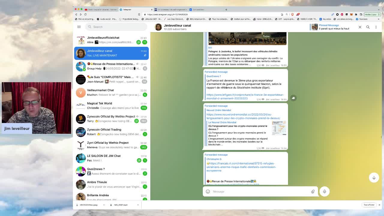The image size is (384, 216).
Task: Jump to latest message with down arrow
Action: [374, 178]
